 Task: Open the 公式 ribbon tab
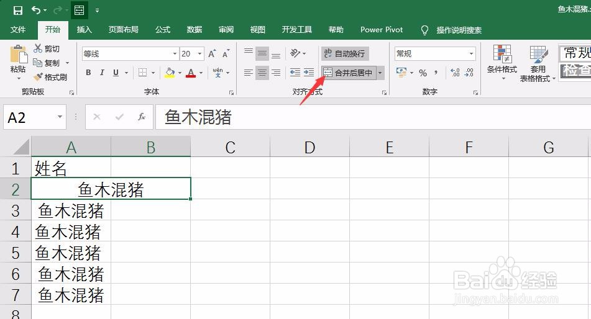[x=163, y=30]
